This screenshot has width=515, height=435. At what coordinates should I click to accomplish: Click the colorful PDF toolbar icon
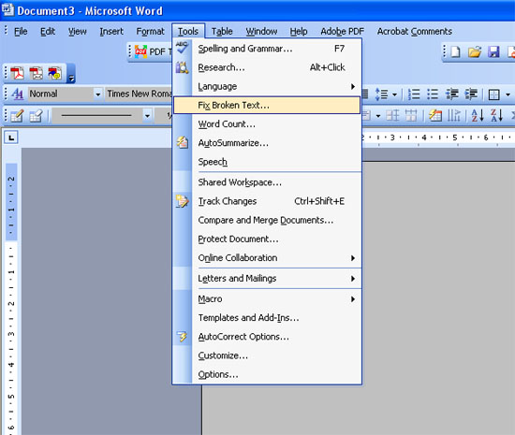click(x=140, y=51)
